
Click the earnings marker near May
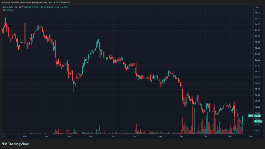pyautogui.click(x=98, y=132)
